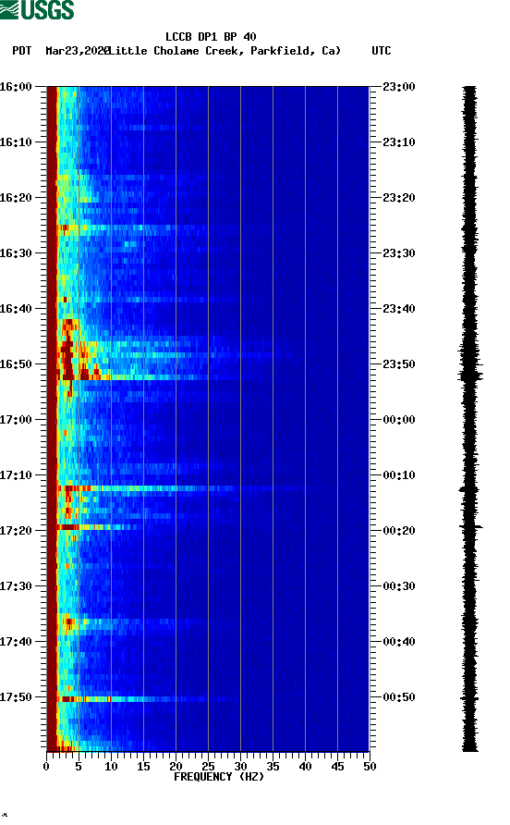The height and width of the screenshot is (825, 510).
Task: Click the 16:30 PDT time label
Action: 16,253
